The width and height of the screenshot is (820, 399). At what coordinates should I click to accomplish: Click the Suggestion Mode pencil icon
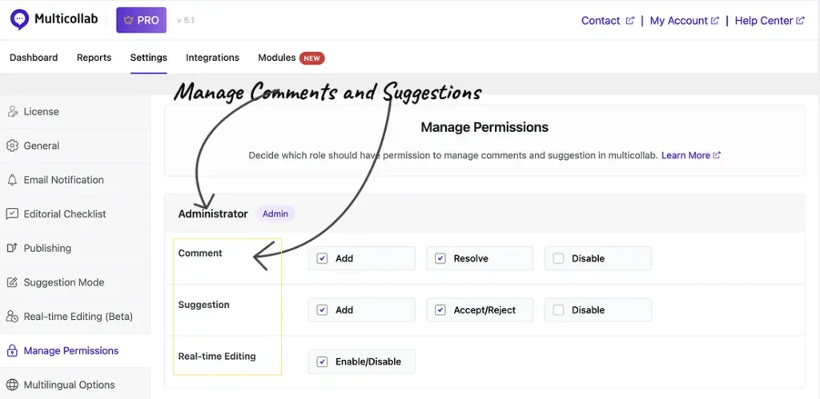(x=12, y=282)
